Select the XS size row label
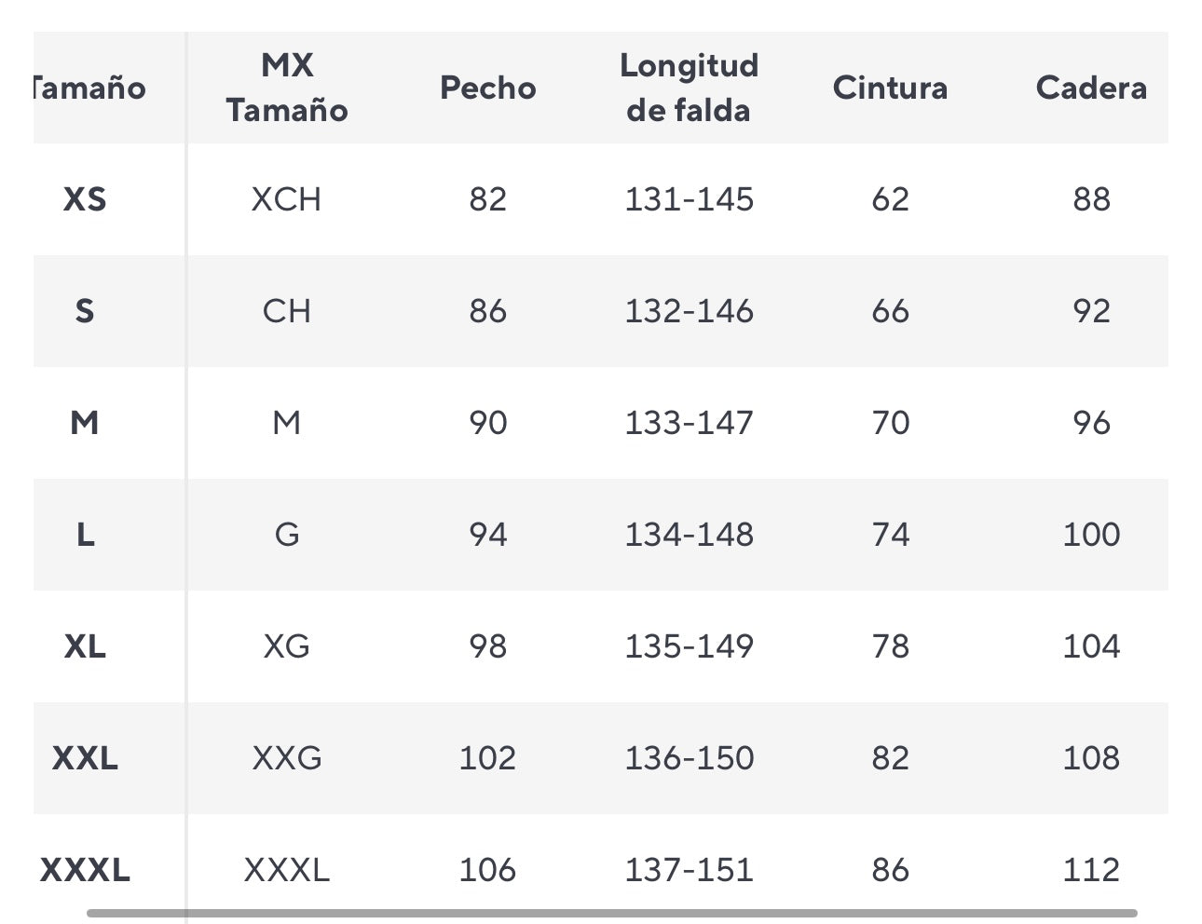This screenshot has height=924, width=1202. (x=85, y=199)
